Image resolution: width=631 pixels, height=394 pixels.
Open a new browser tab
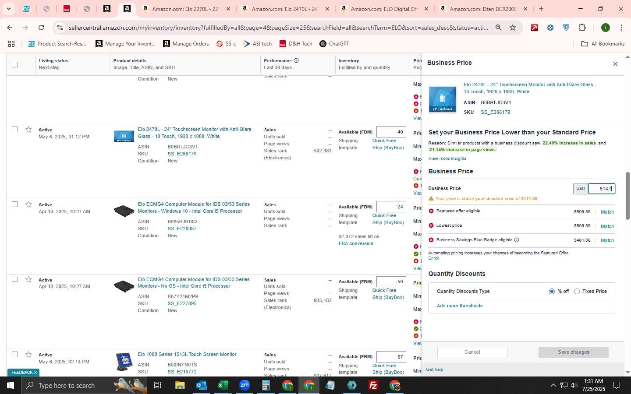coord(541,9)
